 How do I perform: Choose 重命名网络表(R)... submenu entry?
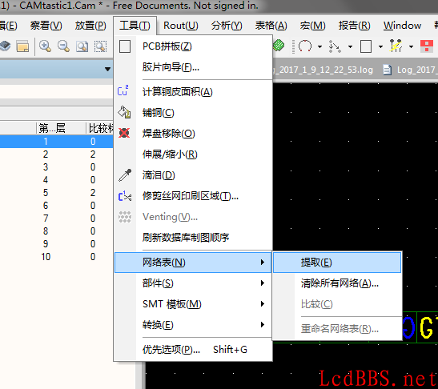pyautogui.click(x=337, y=329)
